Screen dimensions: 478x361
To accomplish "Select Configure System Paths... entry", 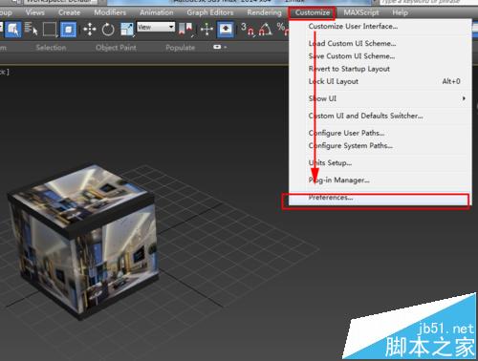I will coord(380,146).
